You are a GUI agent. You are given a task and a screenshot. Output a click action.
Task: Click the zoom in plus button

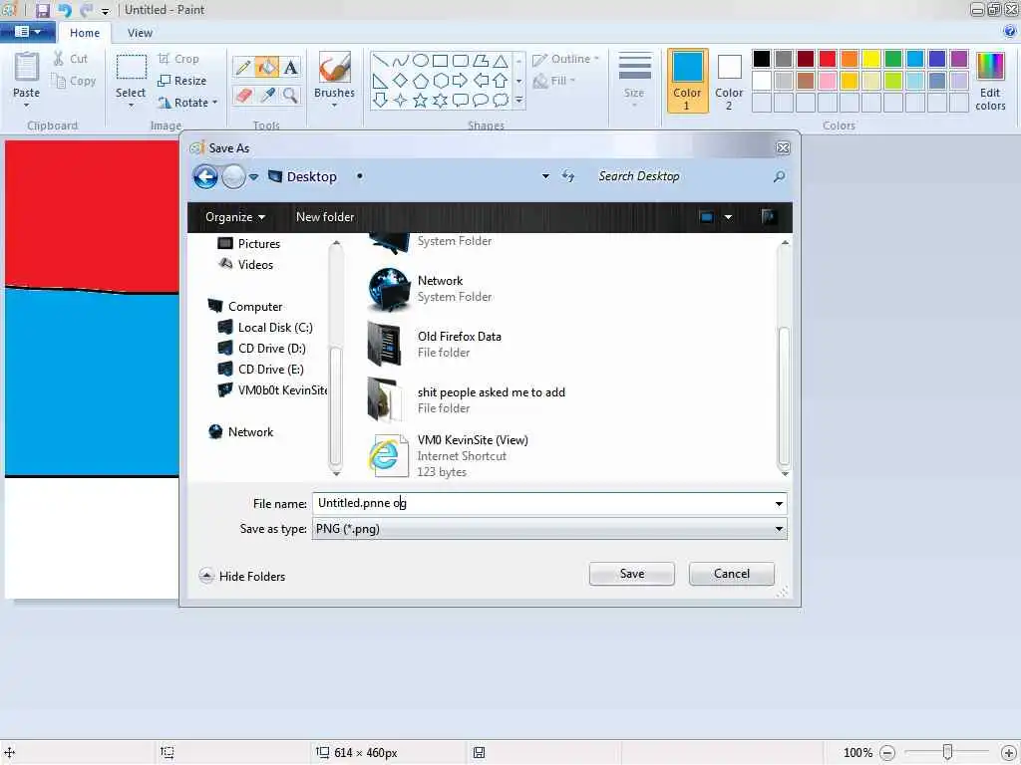[1009, 753]
